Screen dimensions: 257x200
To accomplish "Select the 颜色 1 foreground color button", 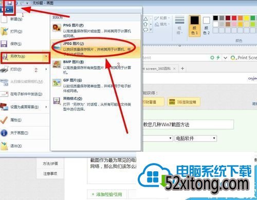I will pyautogui.click(x=195, y=26).
